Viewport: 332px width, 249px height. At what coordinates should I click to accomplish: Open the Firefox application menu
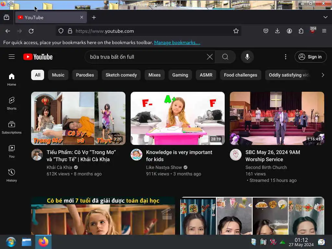point(324,31)
